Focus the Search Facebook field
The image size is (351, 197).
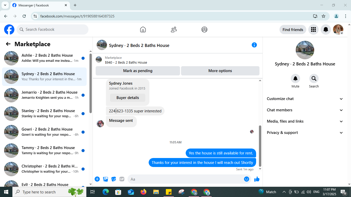point(52,29)
